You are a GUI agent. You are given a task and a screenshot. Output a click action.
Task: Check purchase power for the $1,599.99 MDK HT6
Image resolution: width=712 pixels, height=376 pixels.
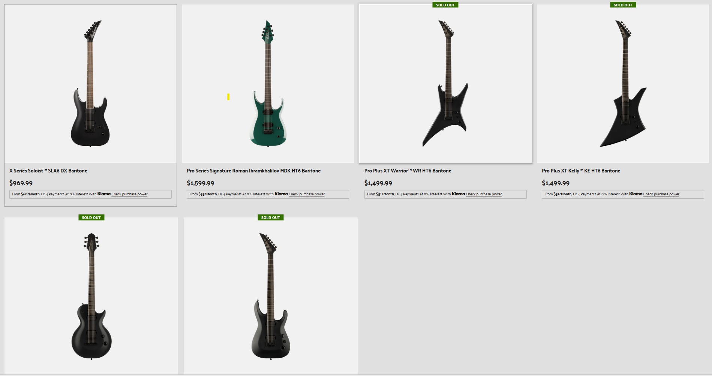tap(307, 194)
